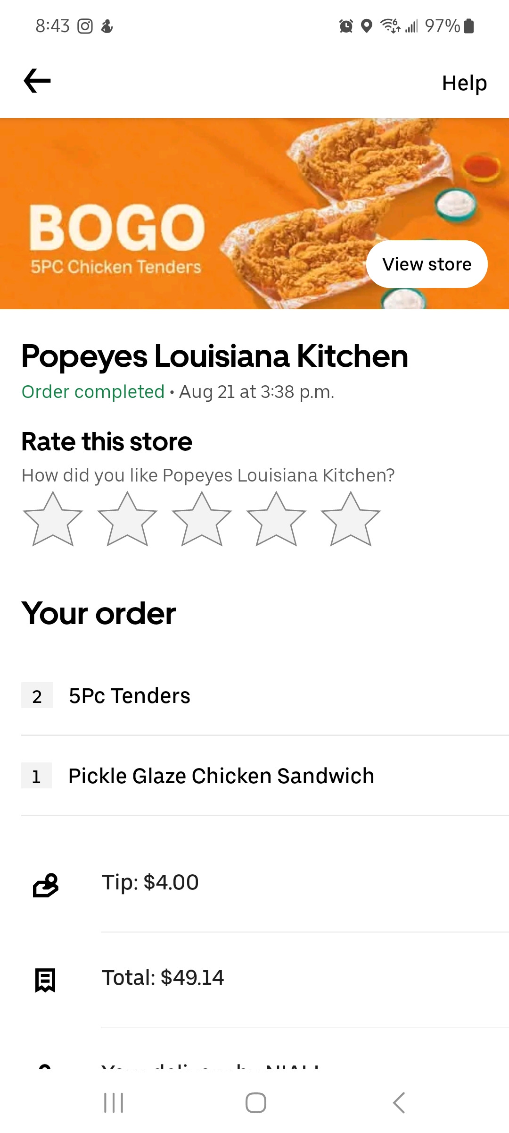Tap the Tip: $4.00 row
The height and width of the screenshot is (1133, 509).
150,882
